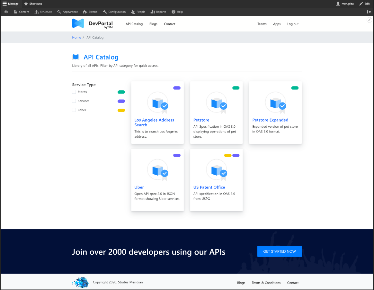Open the mer.grita user menu
The image size is (374, 290).
pyautogui.click(x=345, y=4)
